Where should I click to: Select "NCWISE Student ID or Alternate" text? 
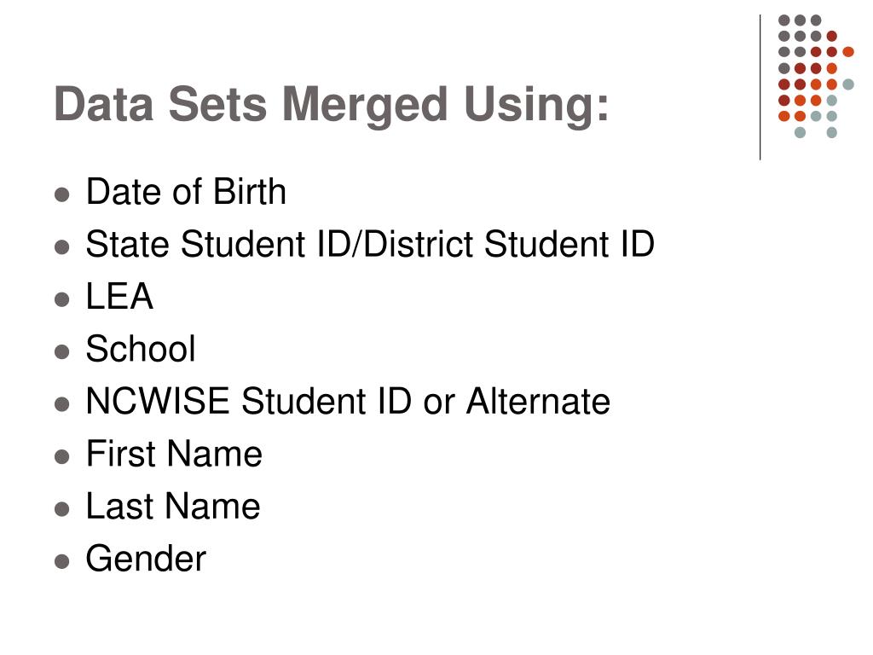click(x=348, y=401)
